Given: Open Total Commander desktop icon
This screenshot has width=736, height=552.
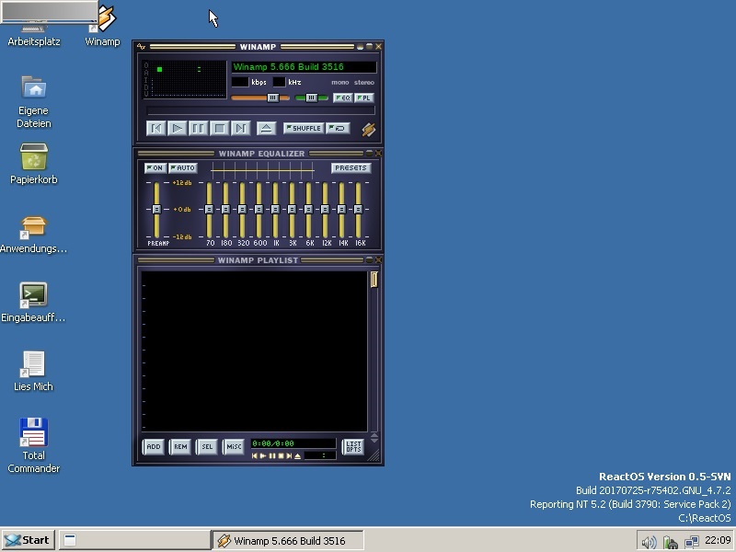Looking at the screenshot, I should (34, 433).
